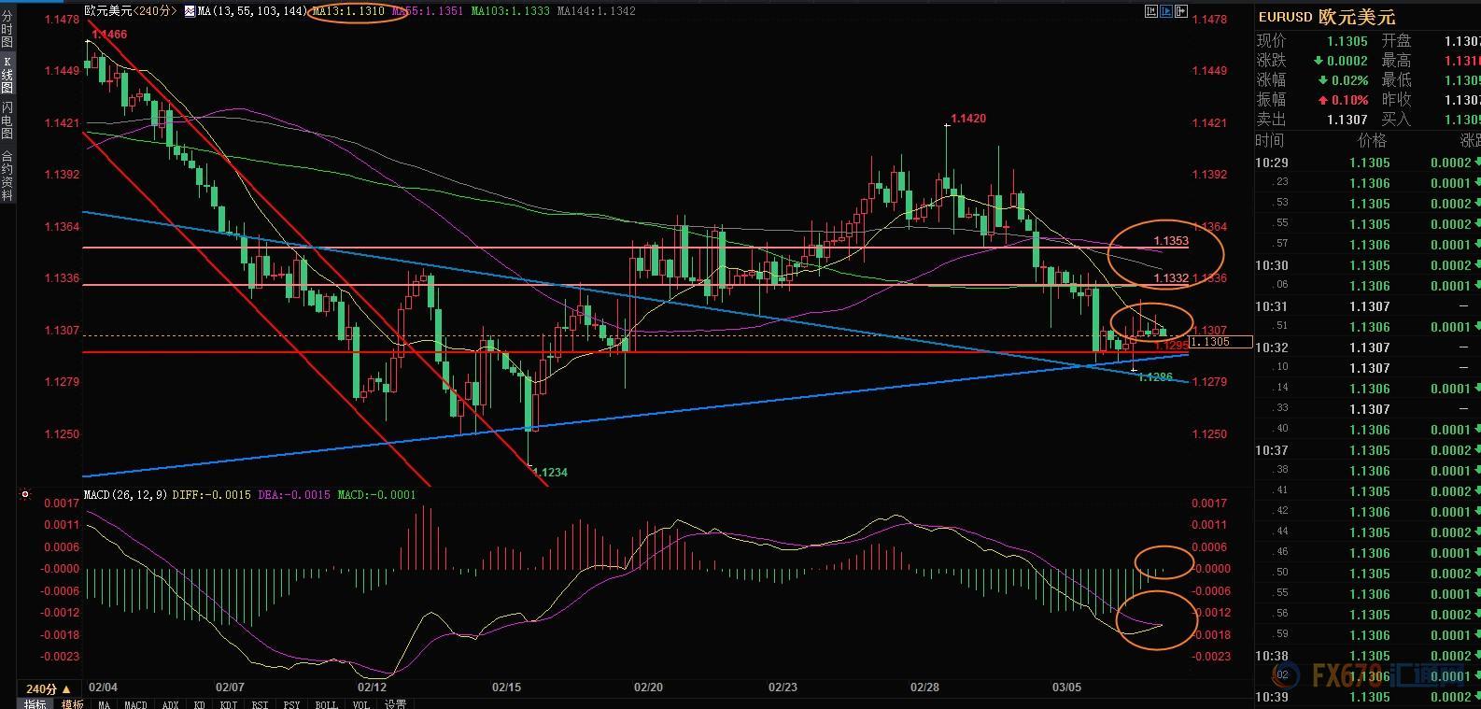Open 合约资料 contract info tab
The height and width of the screenshot is (709, 1481).
[7, 175]
